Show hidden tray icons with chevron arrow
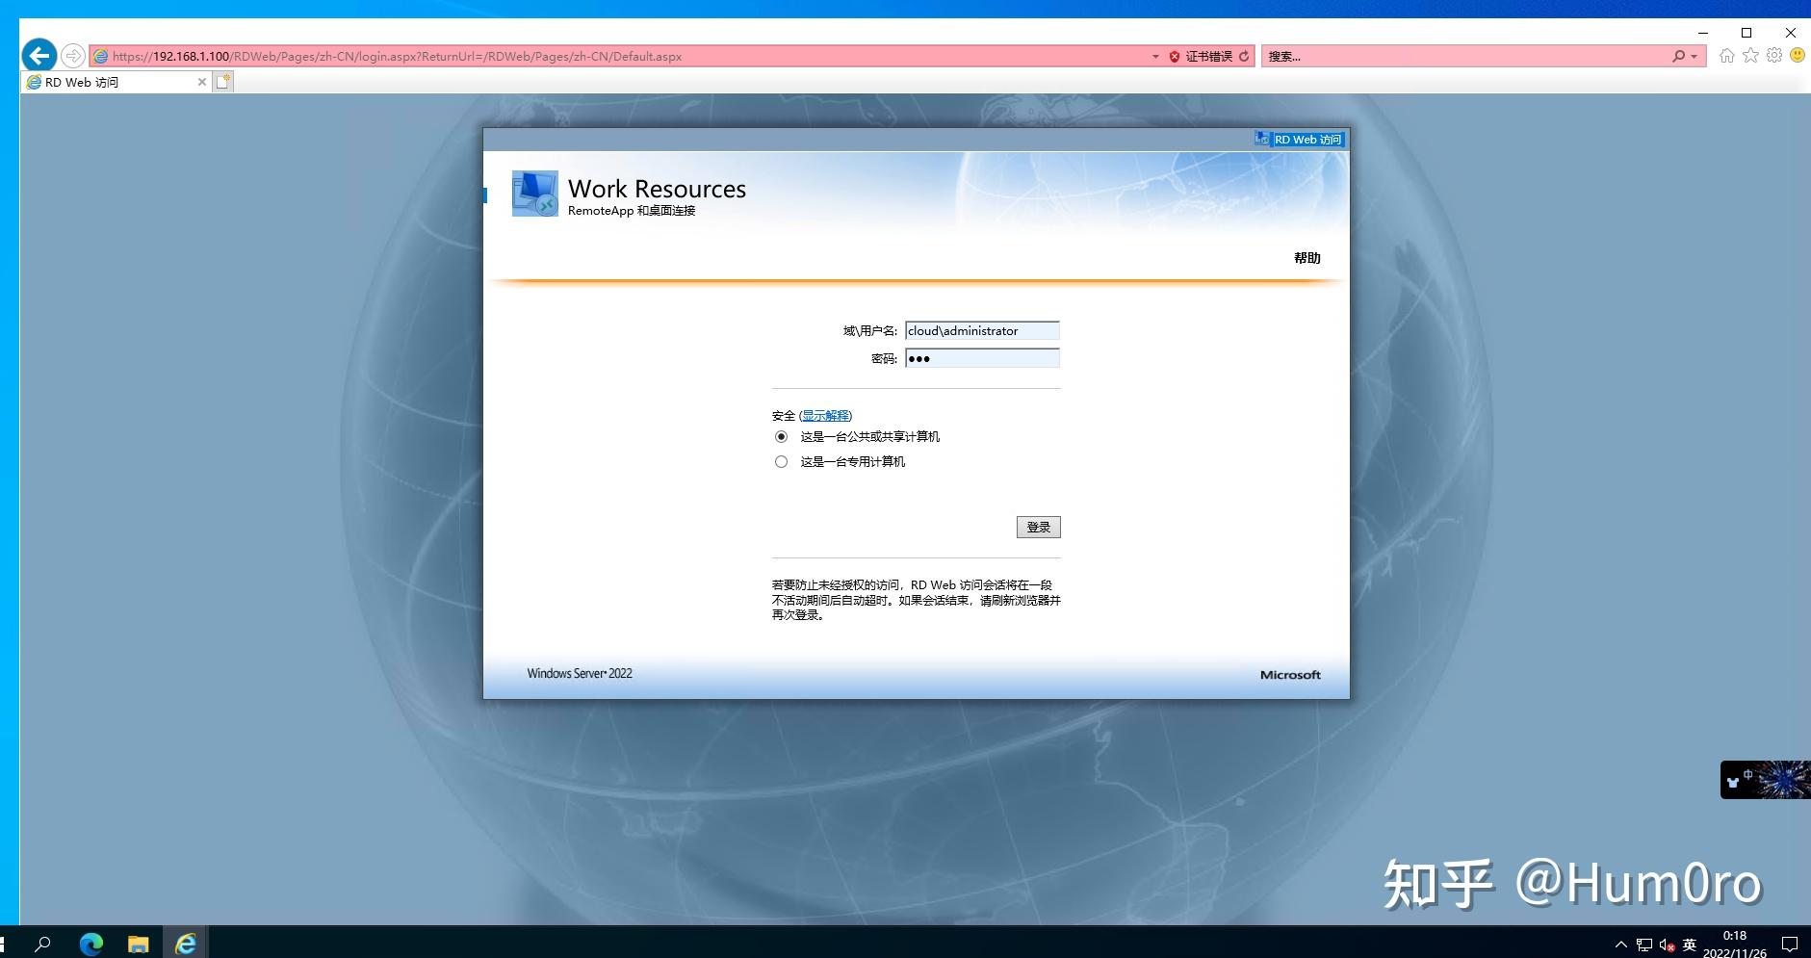 [1620, 944]
